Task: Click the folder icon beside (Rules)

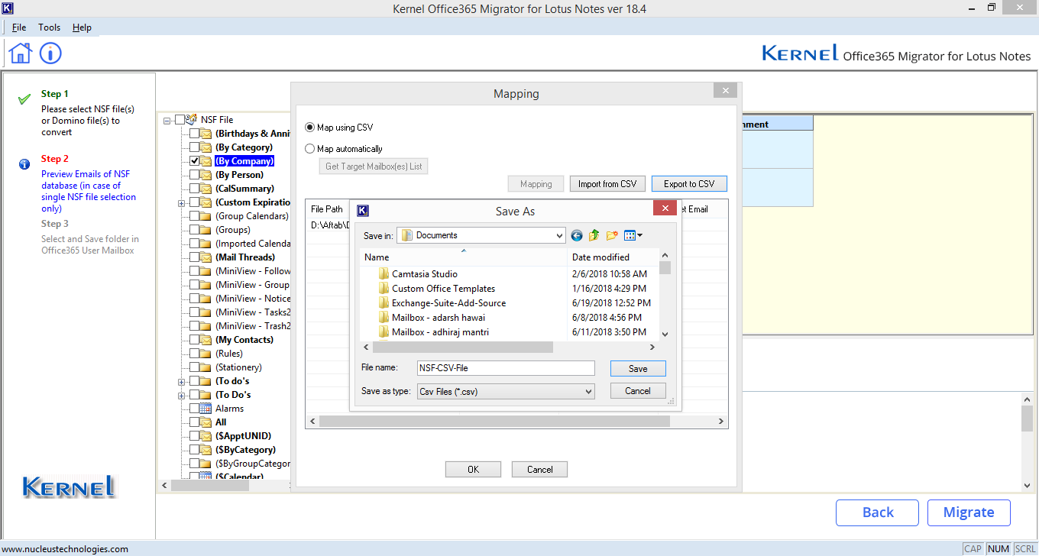Action: pos(206,354)
